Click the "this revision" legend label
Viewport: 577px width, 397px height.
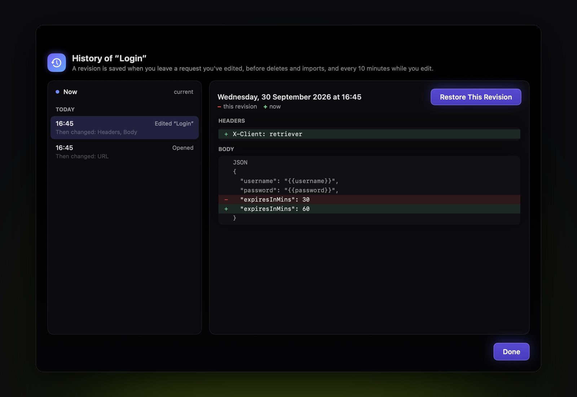pyautogui.click(x=240, y=106)
